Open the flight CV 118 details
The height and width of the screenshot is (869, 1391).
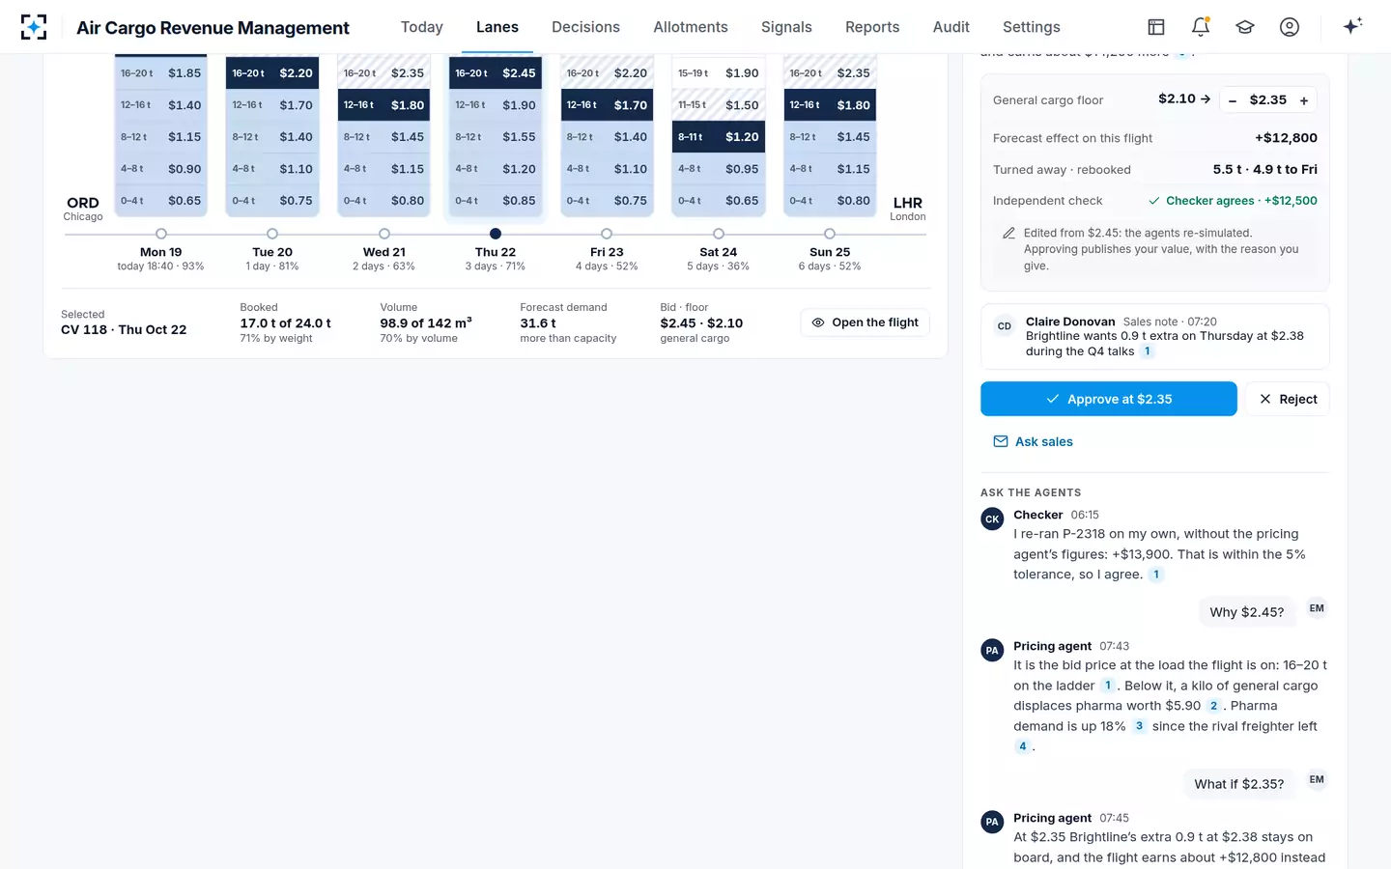(x=866, y=322)
